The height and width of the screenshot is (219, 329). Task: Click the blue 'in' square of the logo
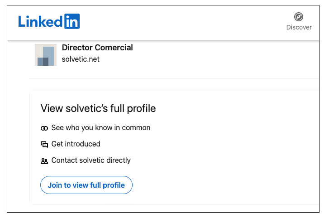[x=72, y=21]
